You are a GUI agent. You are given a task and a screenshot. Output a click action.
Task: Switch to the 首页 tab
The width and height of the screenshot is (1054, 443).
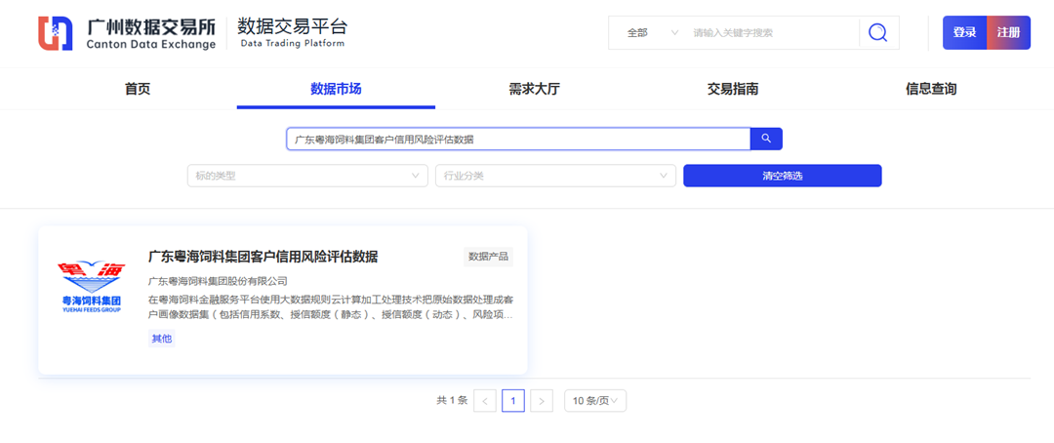pyautogui.click(x=138, y=89)
